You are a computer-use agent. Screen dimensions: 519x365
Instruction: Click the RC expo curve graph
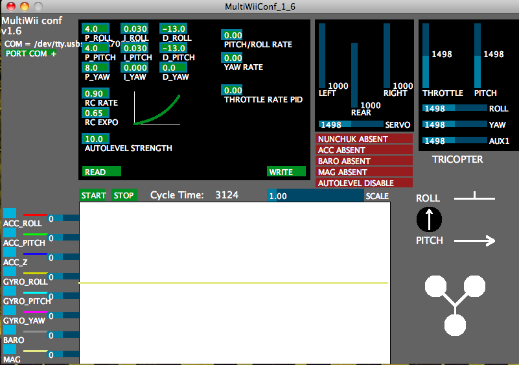[x=156, y=109]
